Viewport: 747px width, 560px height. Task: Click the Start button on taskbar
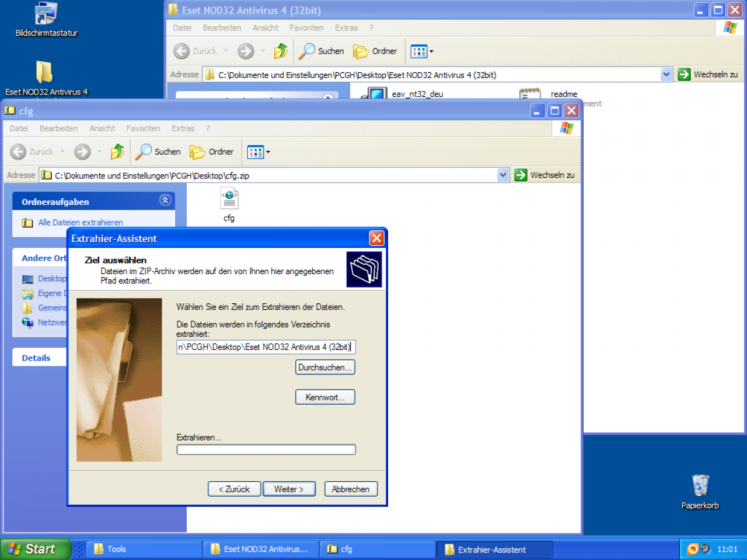(x=35, y=549)
